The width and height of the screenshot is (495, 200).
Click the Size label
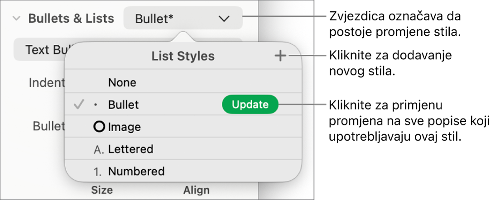pos(102,190)
